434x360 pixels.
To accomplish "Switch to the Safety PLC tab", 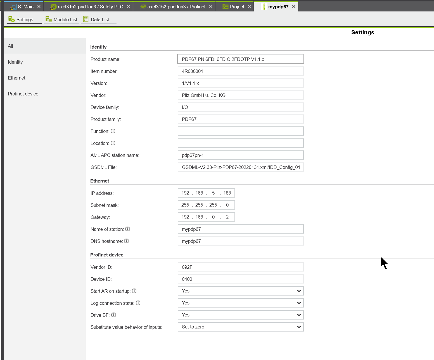I will tap(88, 7).
